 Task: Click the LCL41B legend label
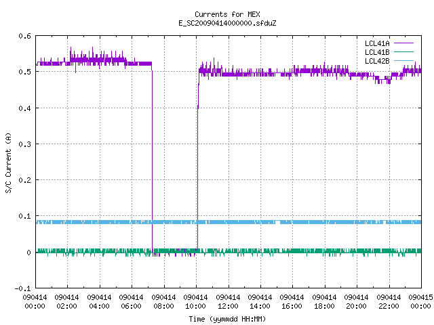[x=377, y=52]
